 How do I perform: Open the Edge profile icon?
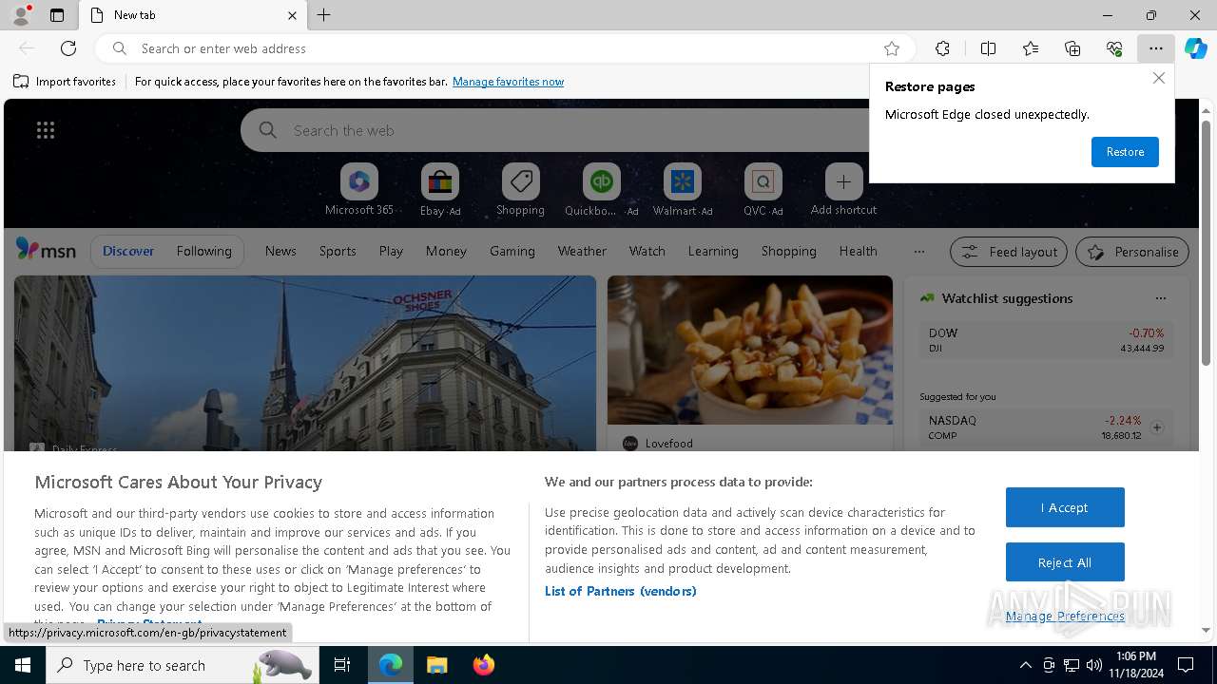coord(20,15)
